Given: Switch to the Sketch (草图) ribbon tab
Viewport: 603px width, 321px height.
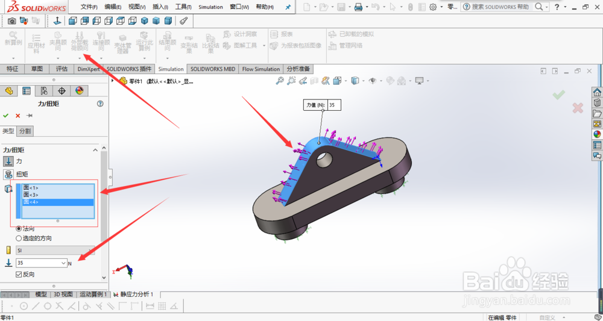Looking at the screenshot, I should click(x=37, y=69).
